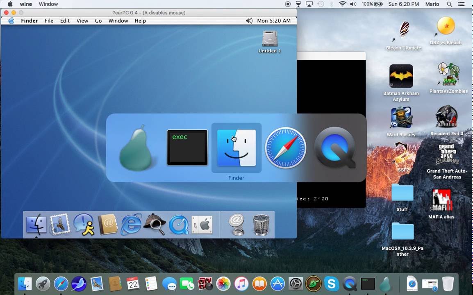Open QuickTime Player in the Panther dock

[179, 225]
